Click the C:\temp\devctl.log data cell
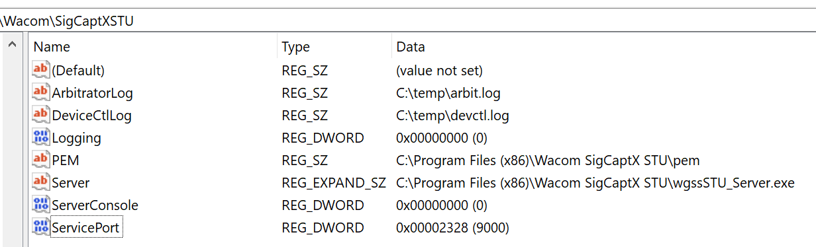The width and height of the screenshot is (816, 247). tap(452, 116)
